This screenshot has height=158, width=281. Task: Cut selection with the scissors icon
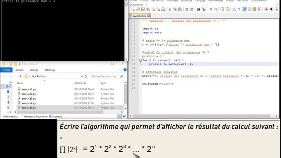tap(170, 9)
